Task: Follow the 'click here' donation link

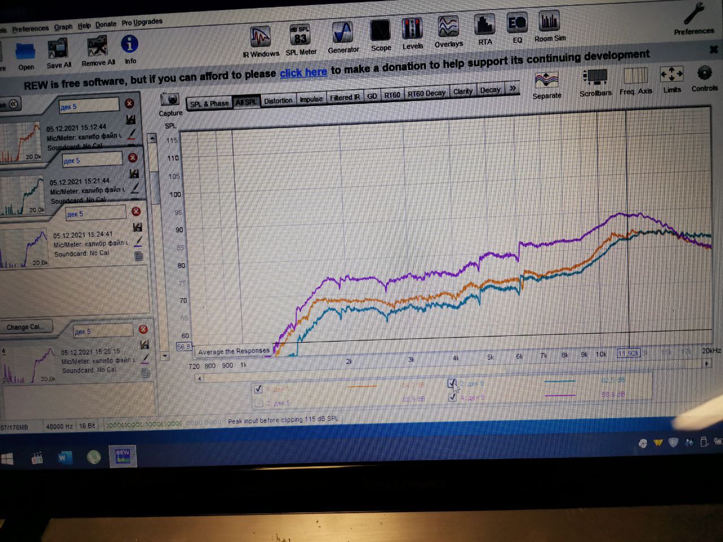Action: pyautogui.click(x=303, y=73)
